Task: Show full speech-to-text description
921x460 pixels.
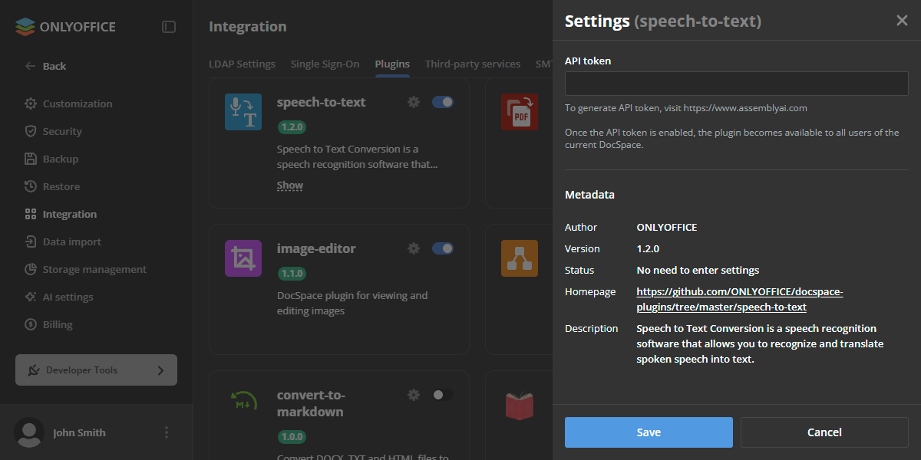Action: [x=290, y=186]
